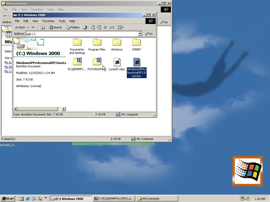Select the WINNT folder
The image size is (270, 202).
136,45
